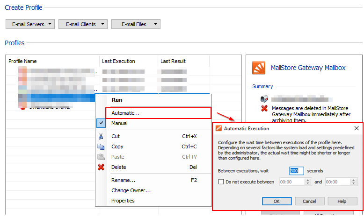Expand the E-mail Servers dropdown

30,24
